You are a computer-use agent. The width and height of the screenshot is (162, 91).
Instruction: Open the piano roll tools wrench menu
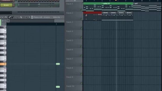(x=3, y=17)
